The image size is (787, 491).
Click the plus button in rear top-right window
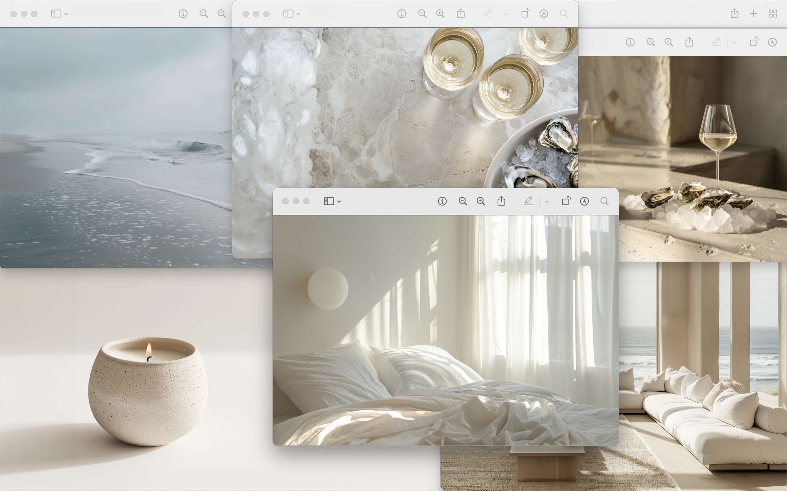754,14
